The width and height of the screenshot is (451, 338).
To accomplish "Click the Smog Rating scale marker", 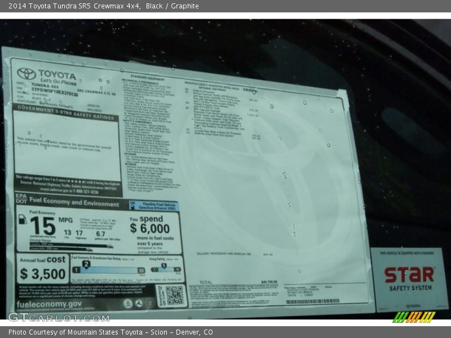I will pos(164,266).
